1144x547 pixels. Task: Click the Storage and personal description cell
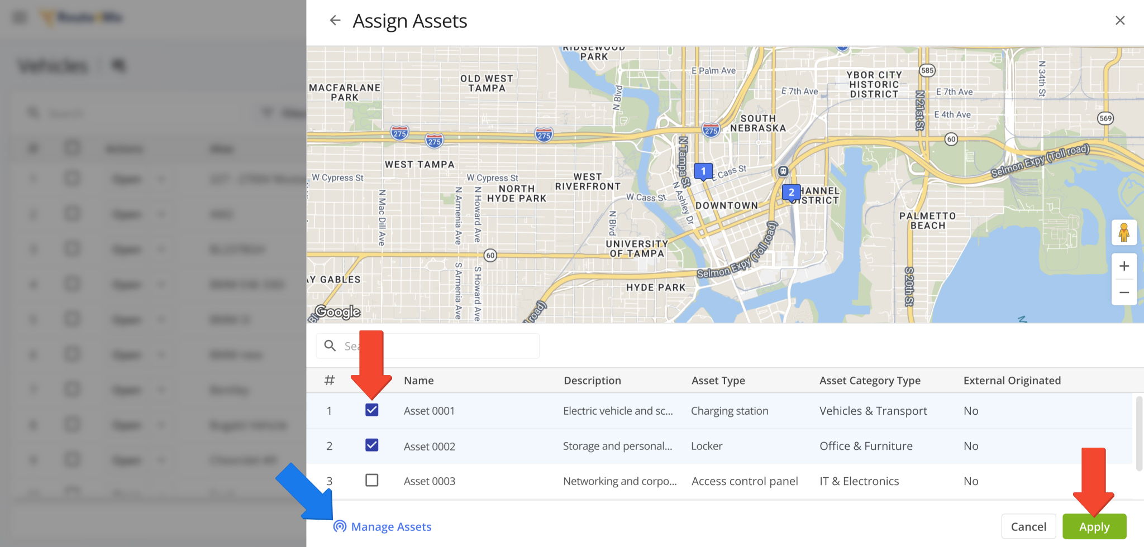pyautogui.click(x=617, y=446)
